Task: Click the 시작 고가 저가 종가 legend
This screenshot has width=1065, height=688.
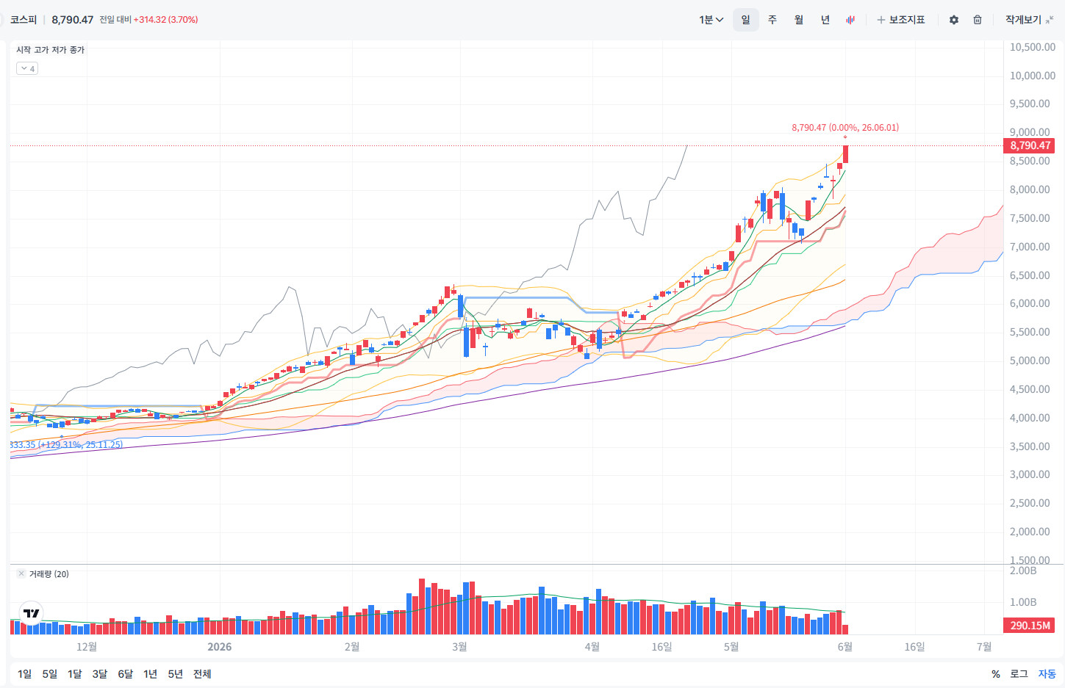Action: 51,50
